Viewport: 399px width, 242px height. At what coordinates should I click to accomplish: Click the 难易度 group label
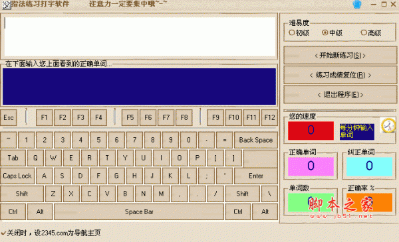coord(299,23)
